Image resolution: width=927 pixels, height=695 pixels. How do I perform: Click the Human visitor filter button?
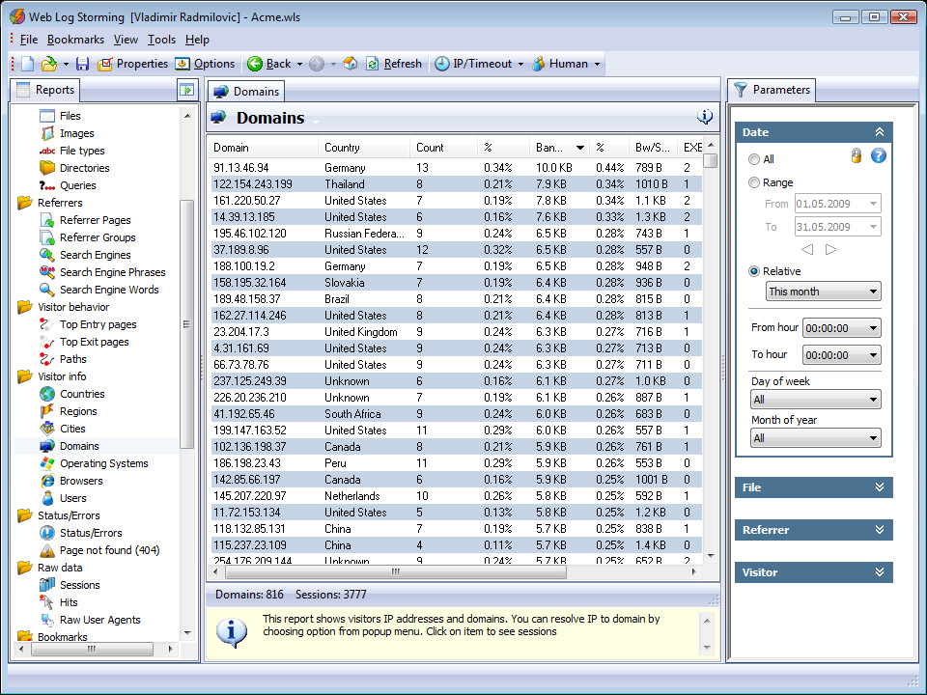(x=560, y=64)
